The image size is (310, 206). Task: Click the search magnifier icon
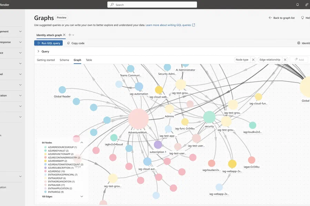point(112,4)
